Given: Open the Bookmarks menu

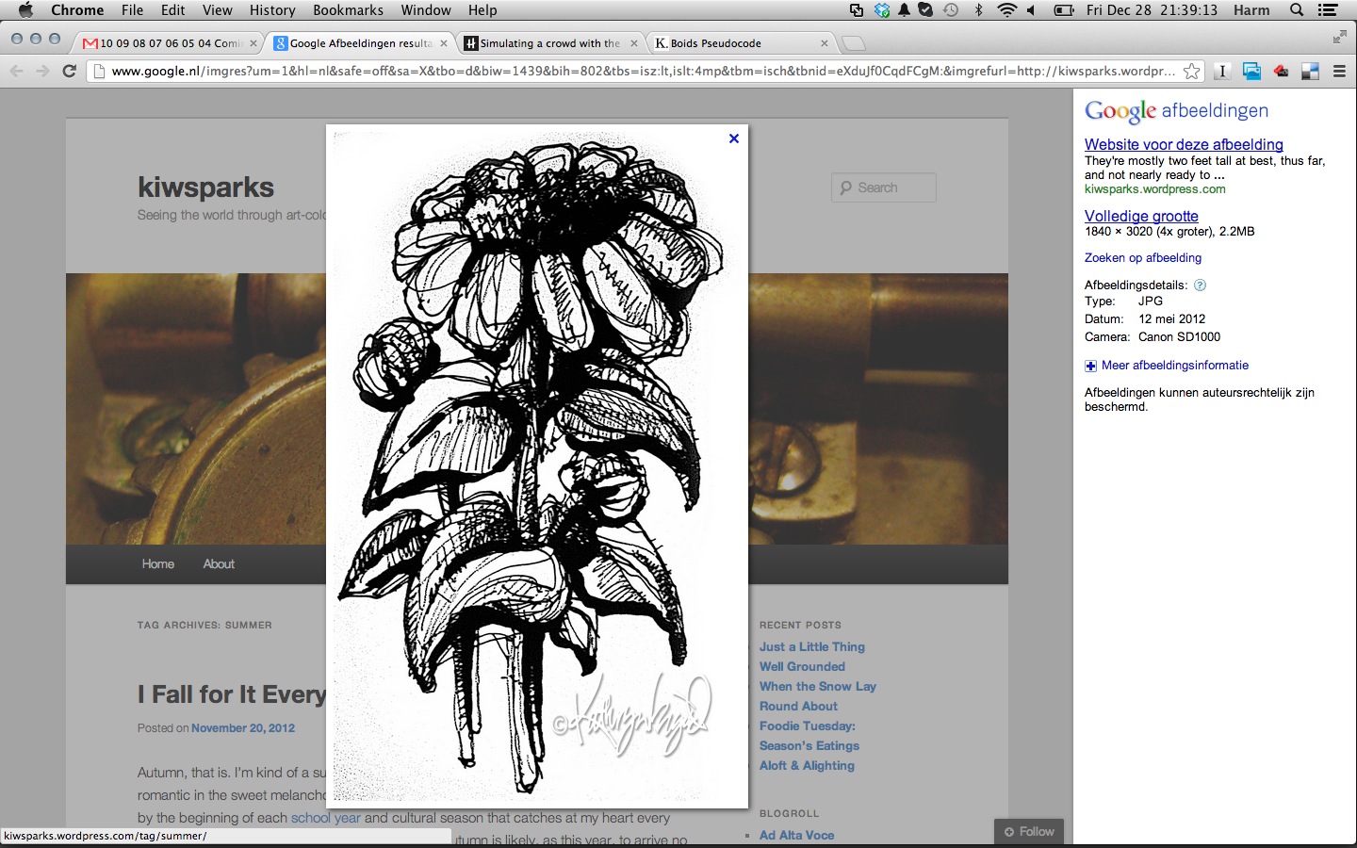Looking at the screenshot, I should point(348,10).
